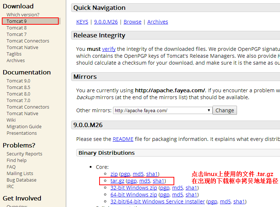
Task: Open the Archives quick navigation link
Action: pos(157,22)
